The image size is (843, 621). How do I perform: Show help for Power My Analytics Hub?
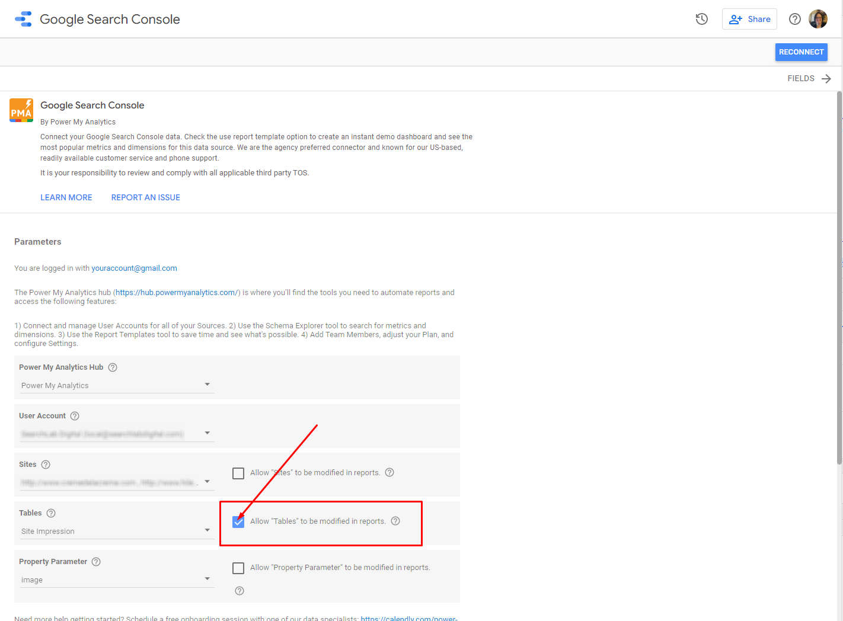113,367
